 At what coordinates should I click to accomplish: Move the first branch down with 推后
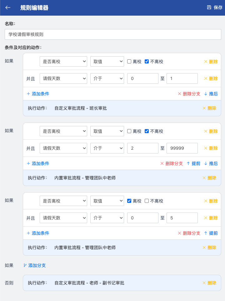211,94
